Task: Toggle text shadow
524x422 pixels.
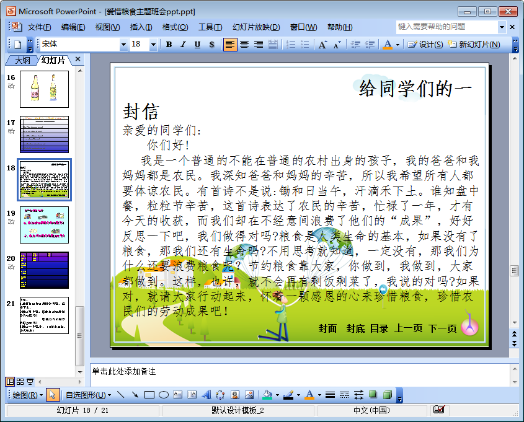Action: pyautogui.click(x=211, y=45)
